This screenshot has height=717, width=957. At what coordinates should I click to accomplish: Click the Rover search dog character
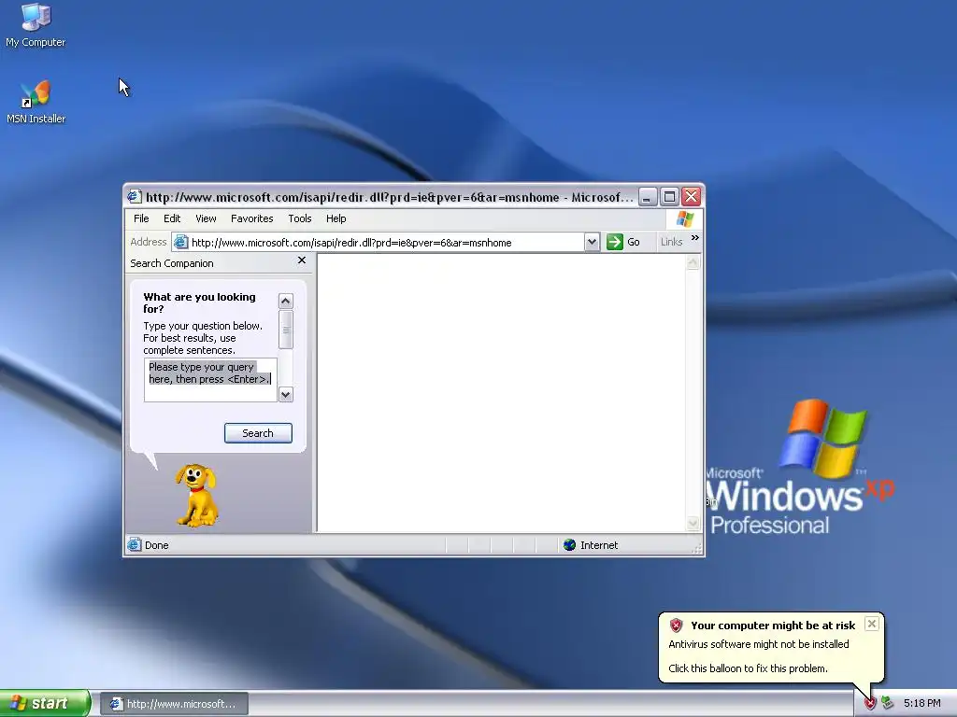pos(197,495)
